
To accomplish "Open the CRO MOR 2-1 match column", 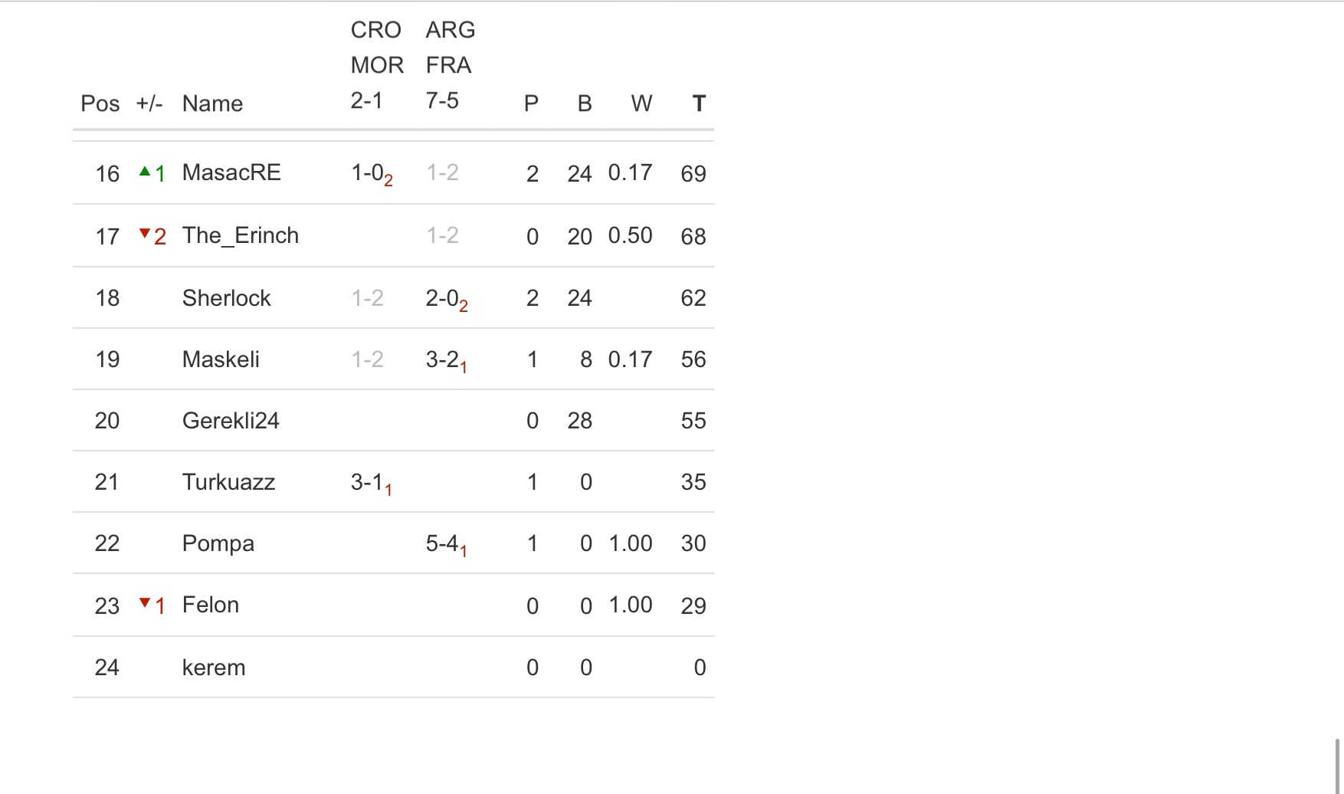I will pyautogui.click(x=376, y=65).
